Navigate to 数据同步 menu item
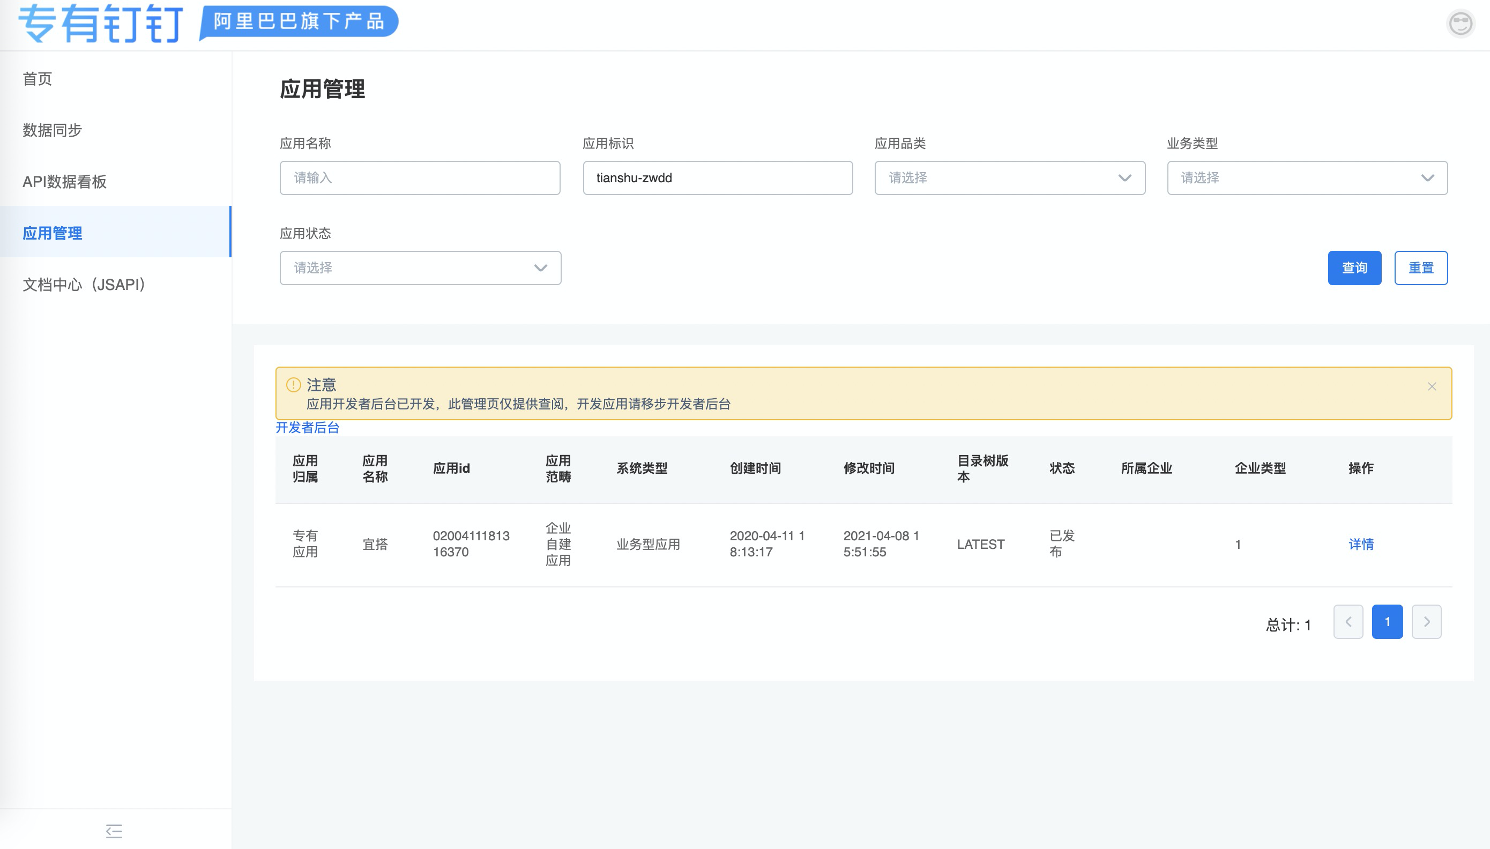The width and height of the screenshot is (1490, 849). (52, 130)
